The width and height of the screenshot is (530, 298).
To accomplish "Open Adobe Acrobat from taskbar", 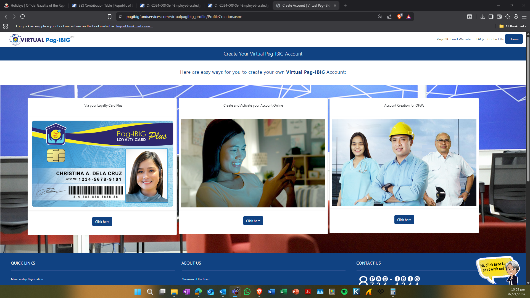I will pos(308,292).
